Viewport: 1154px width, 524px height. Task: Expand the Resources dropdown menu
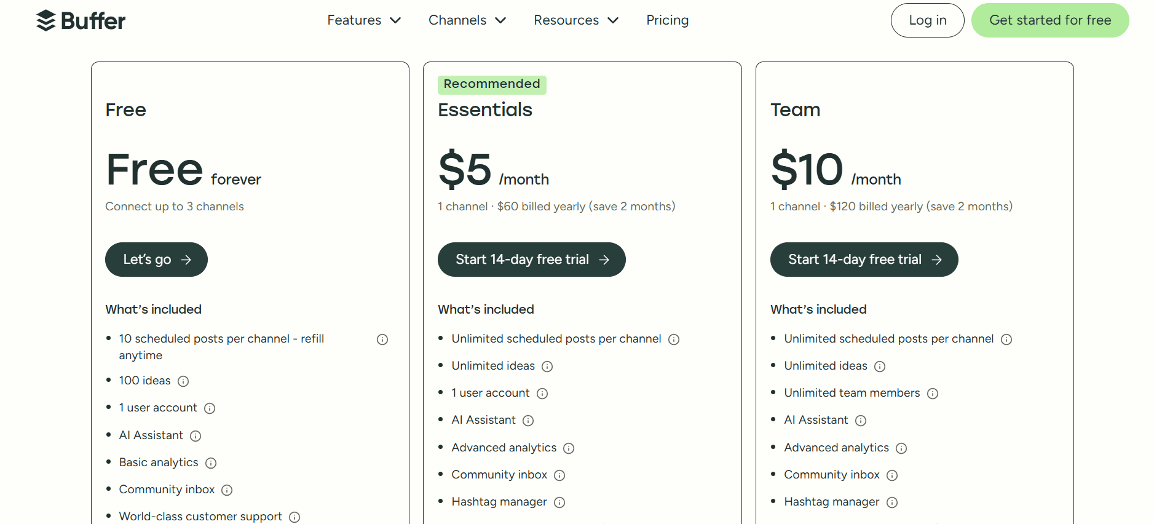pos(576,20)
